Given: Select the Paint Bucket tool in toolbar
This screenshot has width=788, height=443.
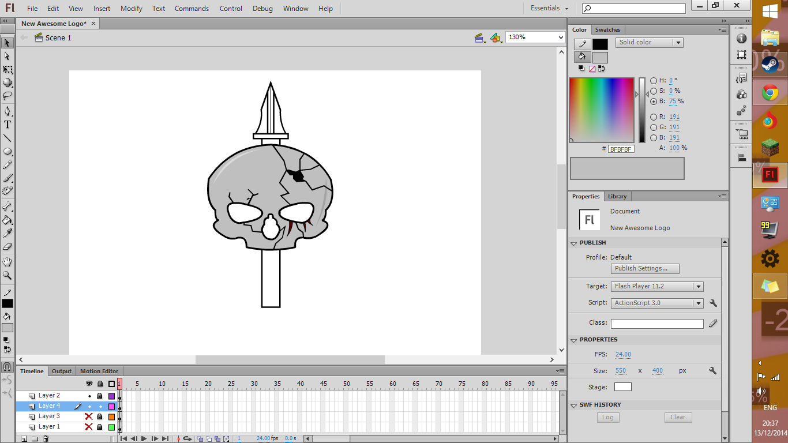Looking at the screenshot, I should pos(7,220).
